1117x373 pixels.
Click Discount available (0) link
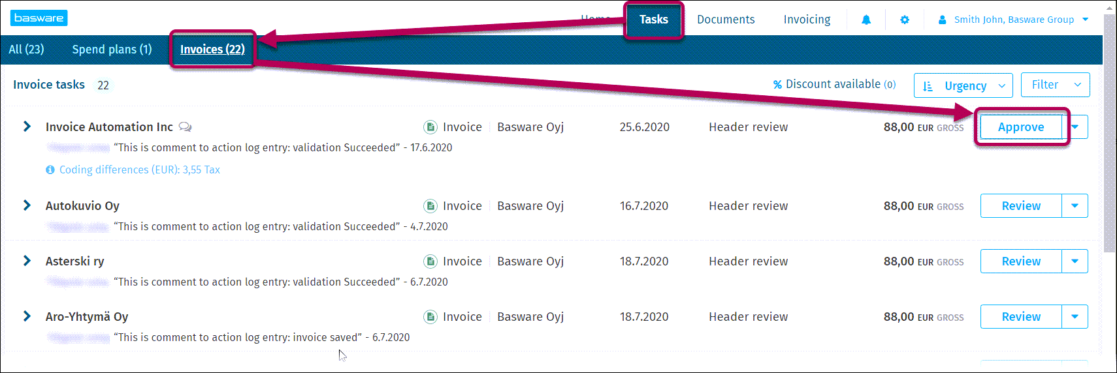[x=835, y=85]
